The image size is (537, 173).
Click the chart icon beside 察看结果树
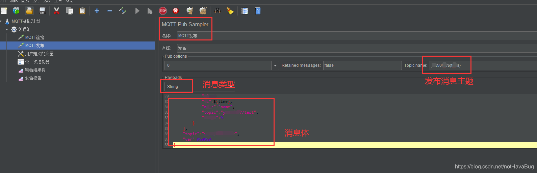(21, 70)
